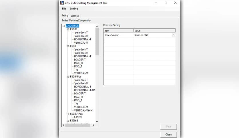Select 1path-3axis-M under FS0i-D
This screenshot has width=239, height=138.
pyautogui.click(x=81, y=36)
